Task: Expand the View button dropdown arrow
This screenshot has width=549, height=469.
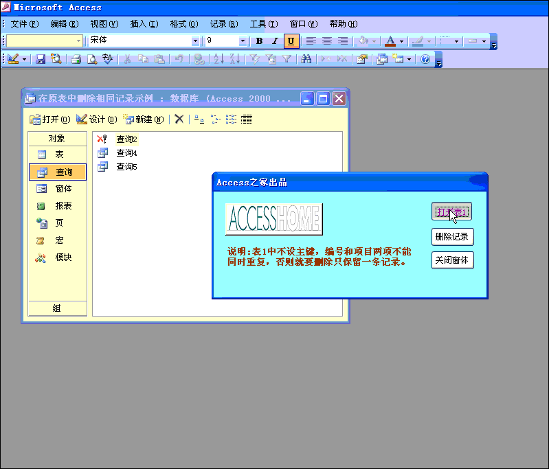Action: click(24, 59)
